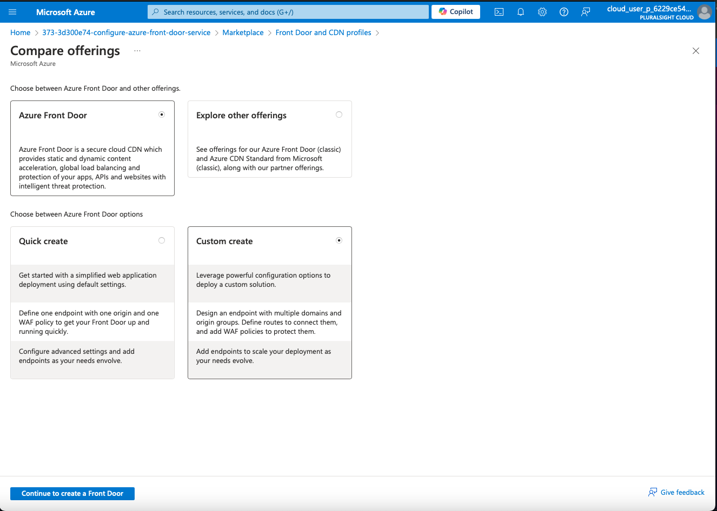This screenshot has height=511, width=717.
Task: Click the Microsoft Azure brand title
Action: tap(65, 12)
